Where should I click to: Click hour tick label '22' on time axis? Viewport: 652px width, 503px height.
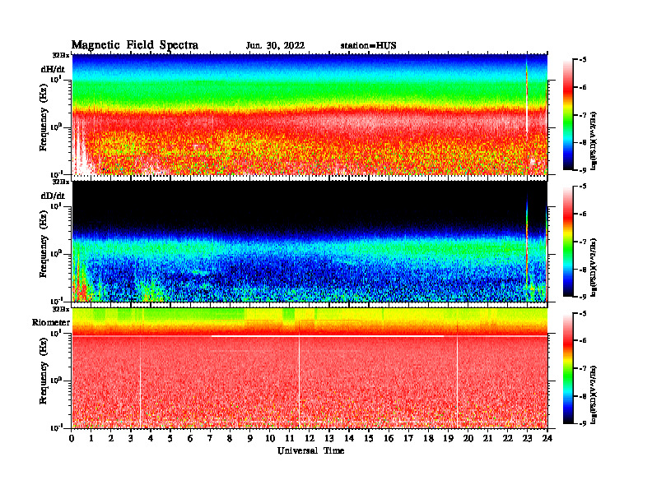[507, 438]
